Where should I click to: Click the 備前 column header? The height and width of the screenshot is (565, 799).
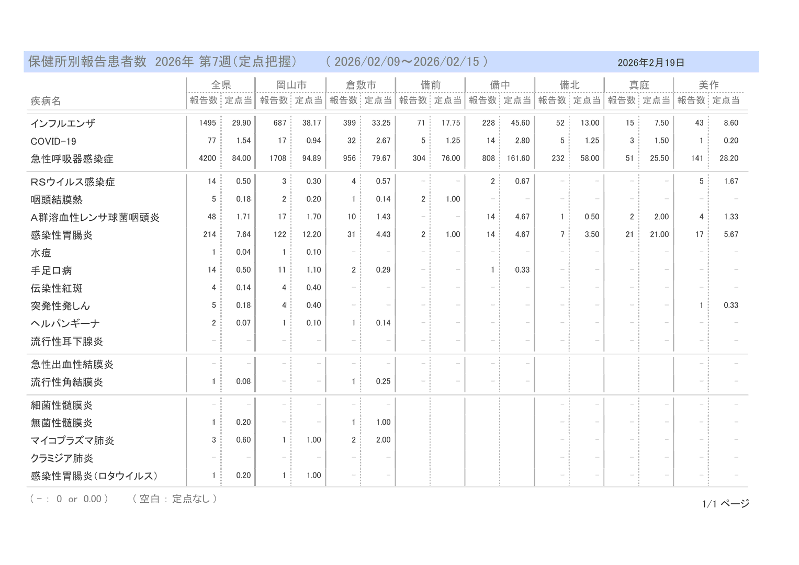pyautogui.click(x=430, y=85)
